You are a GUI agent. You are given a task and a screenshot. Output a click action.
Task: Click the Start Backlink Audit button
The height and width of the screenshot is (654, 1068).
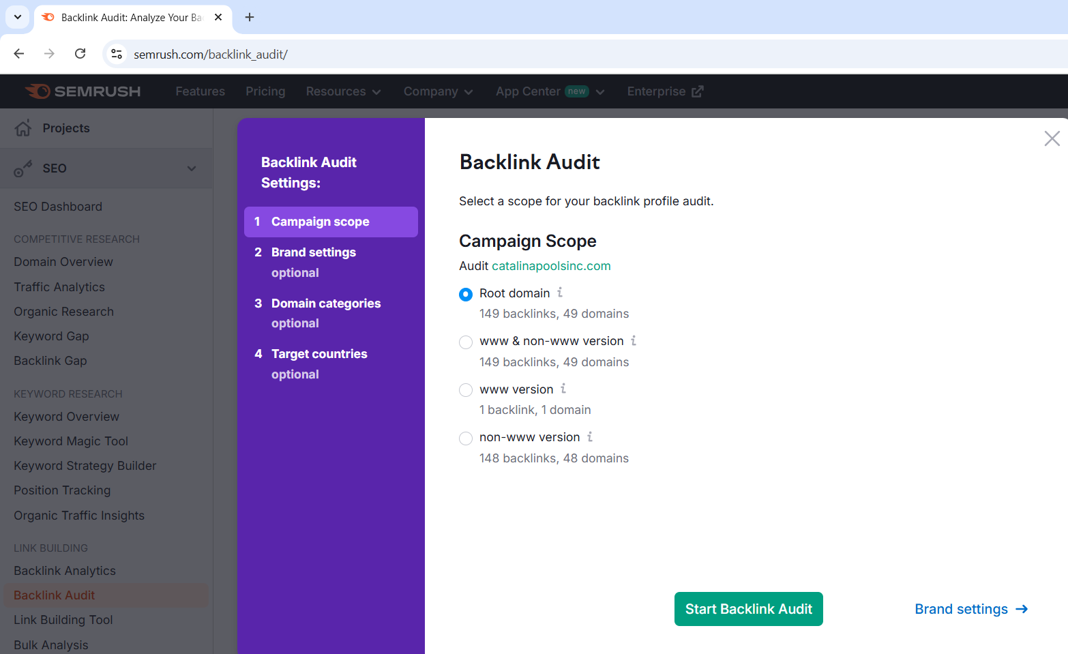coord(748,609)
